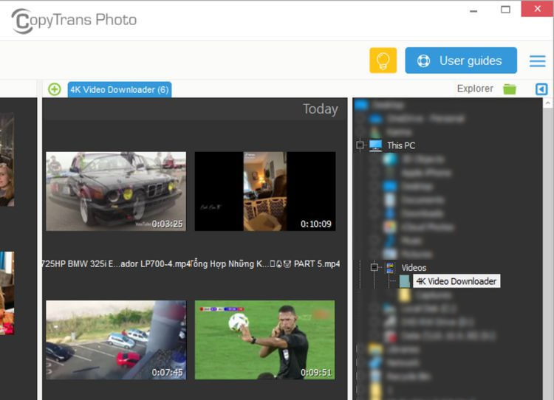Select 4K Video Downloader folder in tree
The image size is (554, 400).
click(x=456, y=281)
